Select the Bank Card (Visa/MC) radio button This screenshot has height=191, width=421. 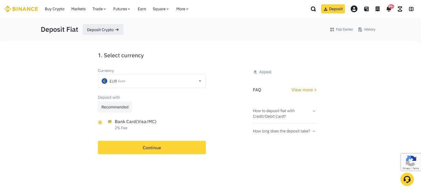point(100,122)
